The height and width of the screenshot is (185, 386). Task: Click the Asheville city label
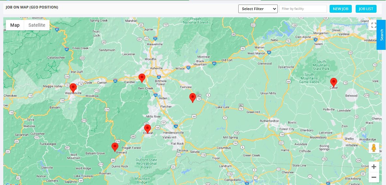pos(156,68)
